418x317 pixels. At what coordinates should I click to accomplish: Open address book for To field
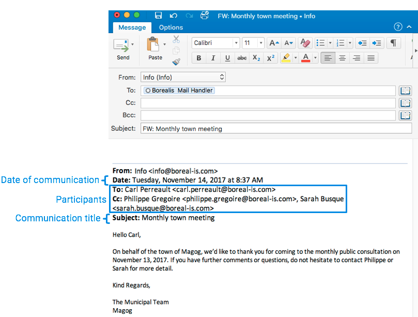(405, 90)
